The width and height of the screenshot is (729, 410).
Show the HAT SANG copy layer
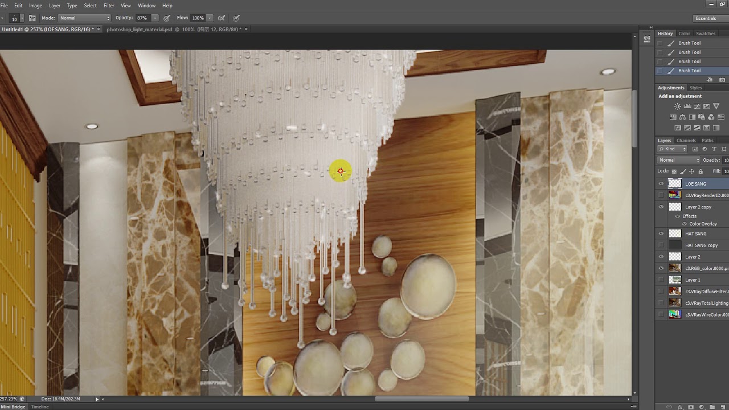coord(661,245)
